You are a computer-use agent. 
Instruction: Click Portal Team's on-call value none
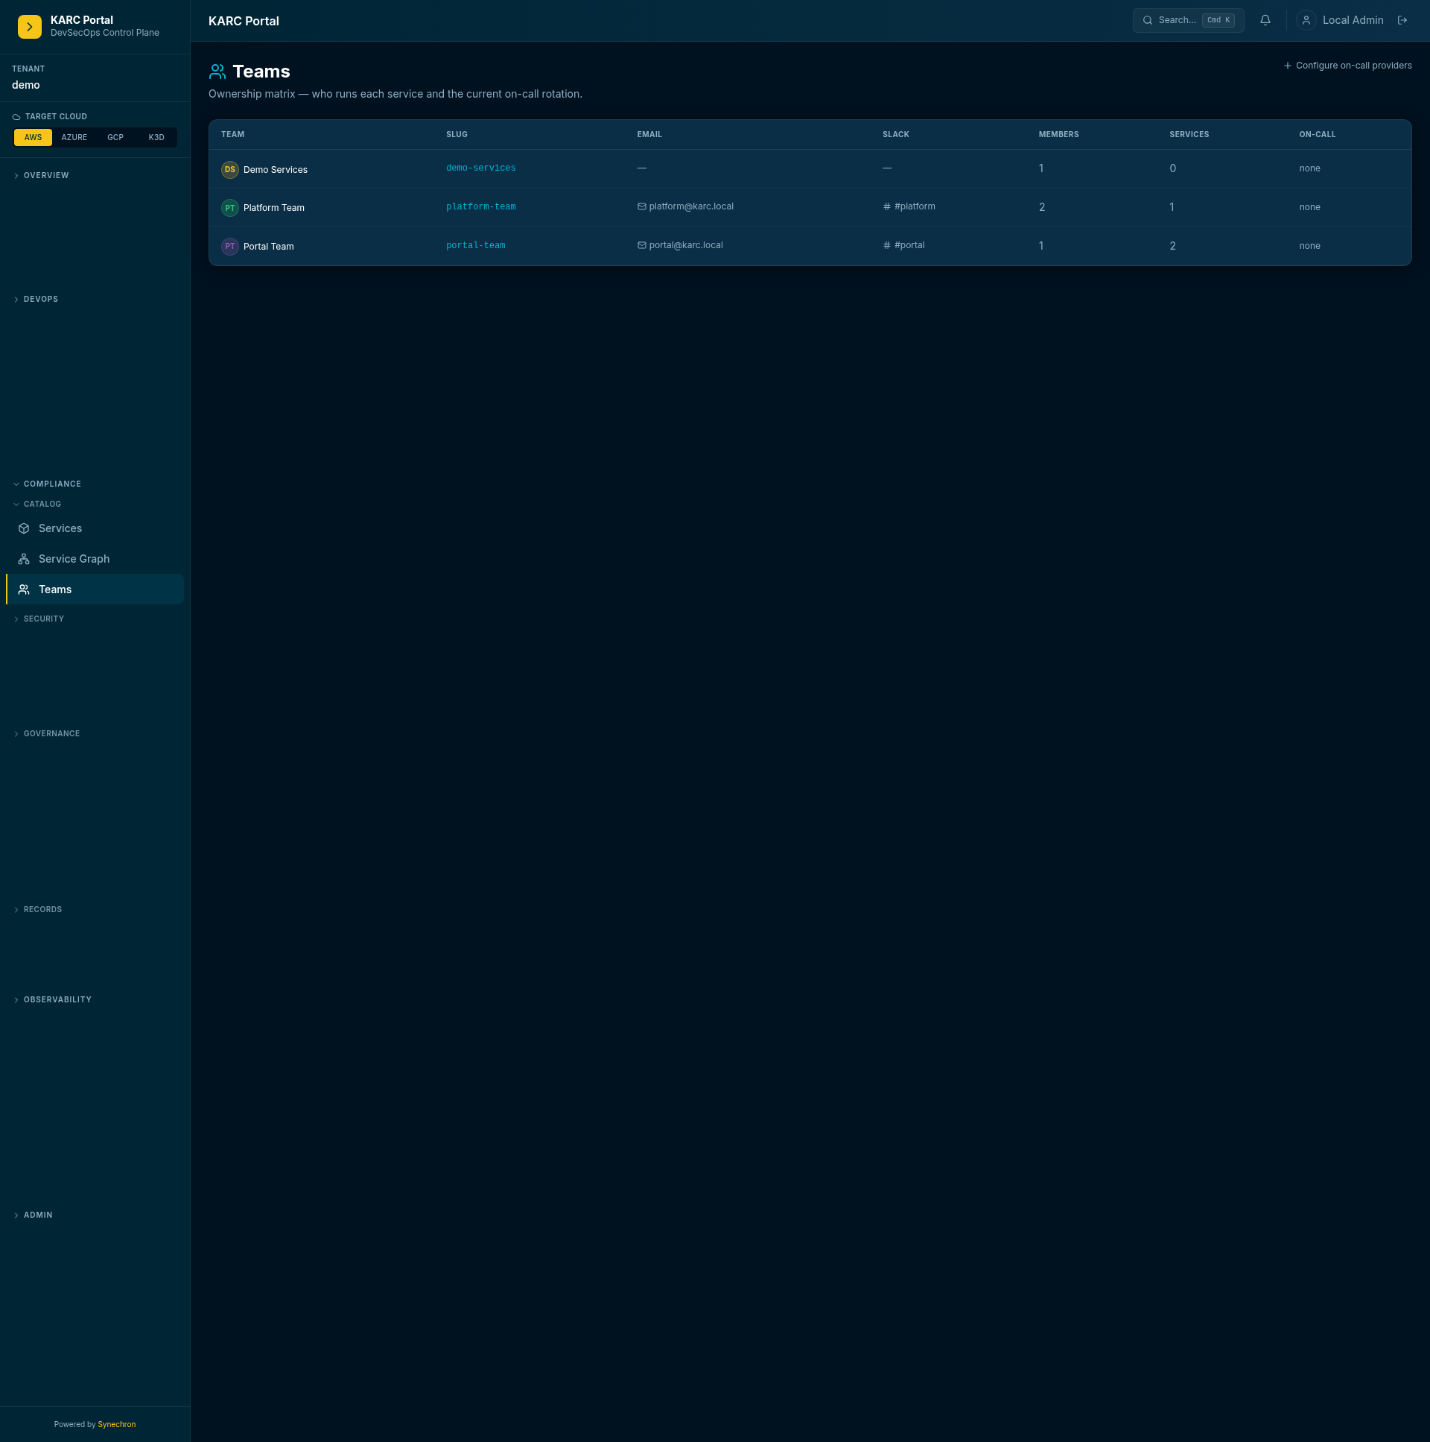1309,247
